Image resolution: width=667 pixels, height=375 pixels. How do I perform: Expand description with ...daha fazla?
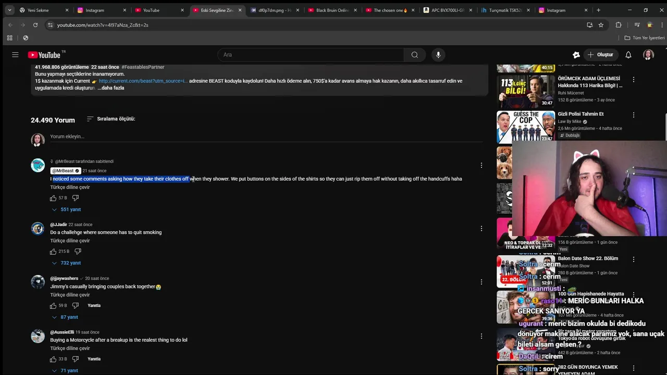111,88
